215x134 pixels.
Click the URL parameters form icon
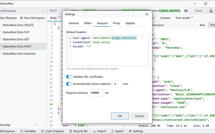pyautogui.click(x=186, y=11)
